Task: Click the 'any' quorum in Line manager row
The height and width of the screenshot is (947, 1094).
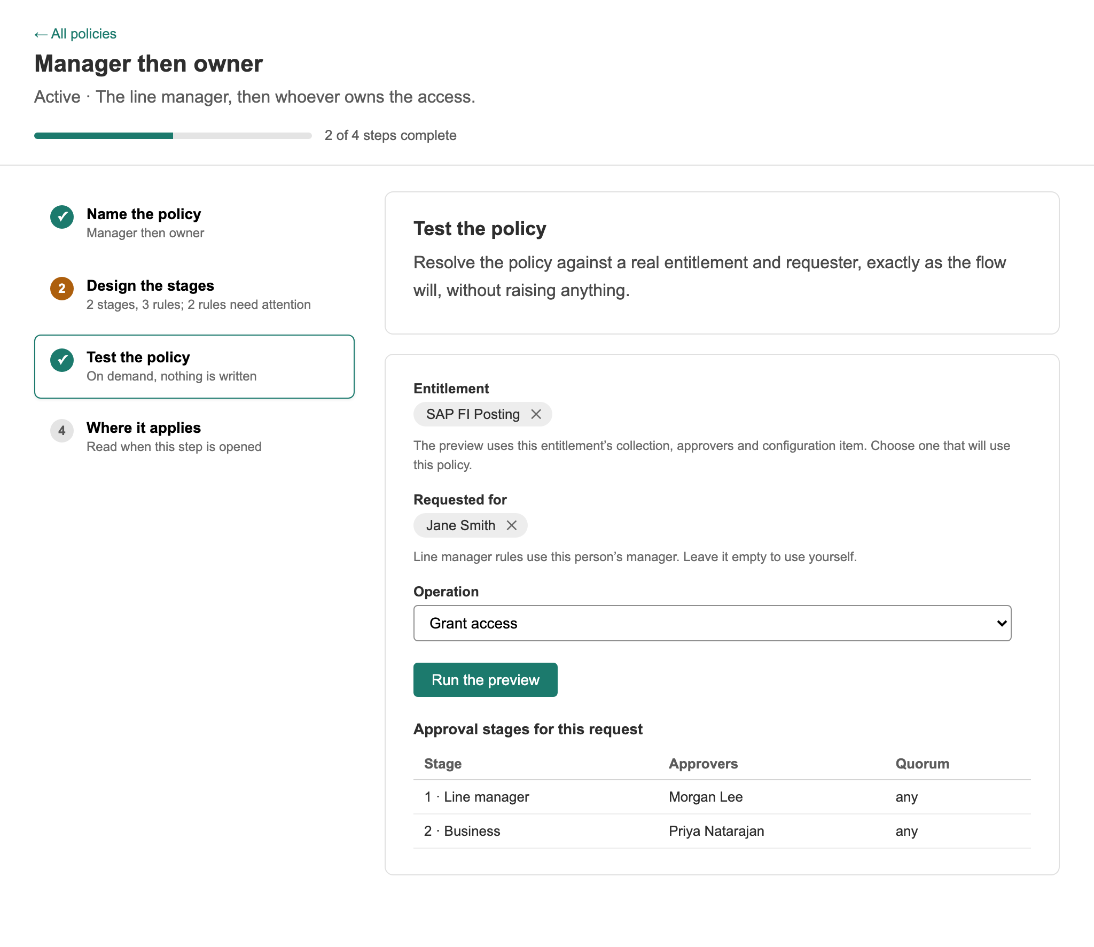Action: [907, 797]
